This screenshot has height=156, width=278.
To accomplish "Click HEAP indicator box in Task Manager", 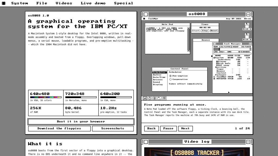I will click(x=231, y=47).
